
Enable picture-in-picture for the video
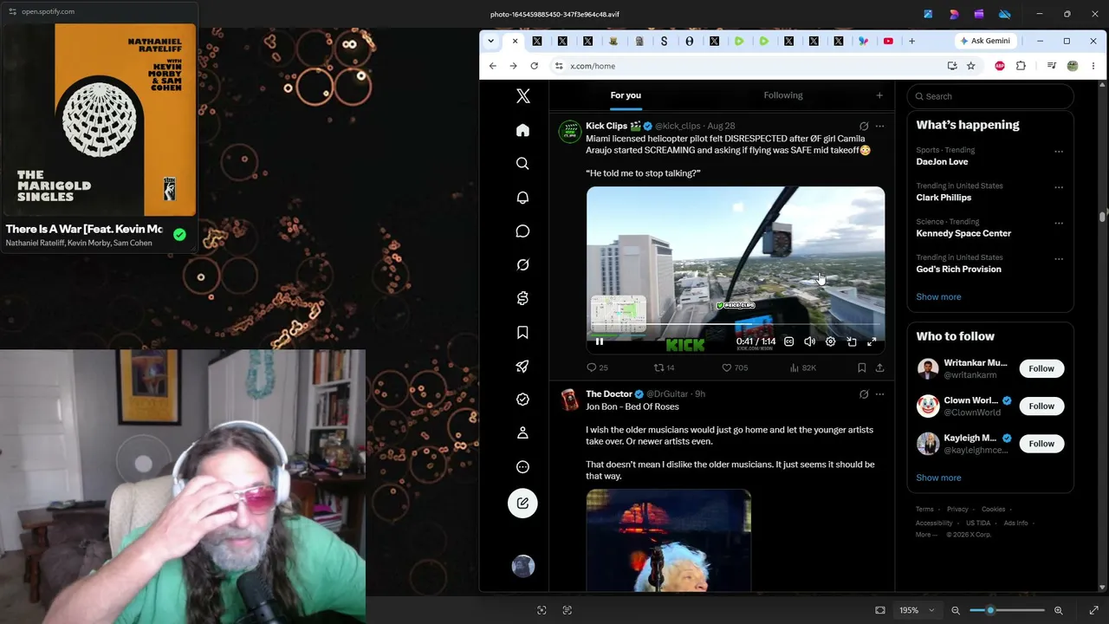pyautogui.click(x=851, y=341)
